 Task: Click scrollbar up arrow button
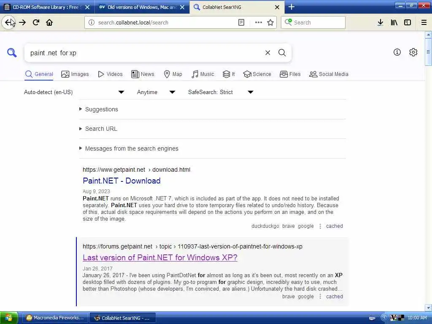428,35
